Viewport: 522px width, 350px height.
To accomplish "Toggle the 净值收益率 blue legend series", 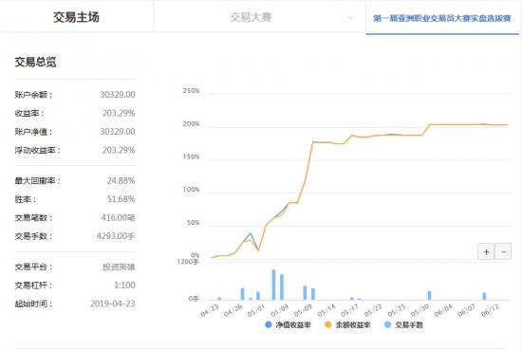I will pyautogui.click(x=288, y=325).
